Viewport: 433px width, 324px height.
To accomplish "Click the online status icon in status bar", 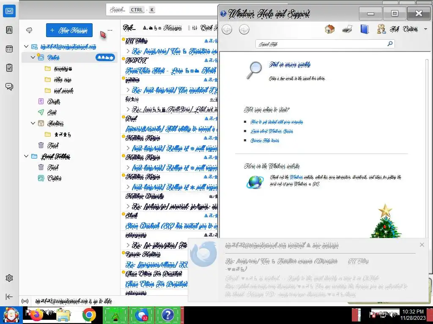I will (25, 301).
